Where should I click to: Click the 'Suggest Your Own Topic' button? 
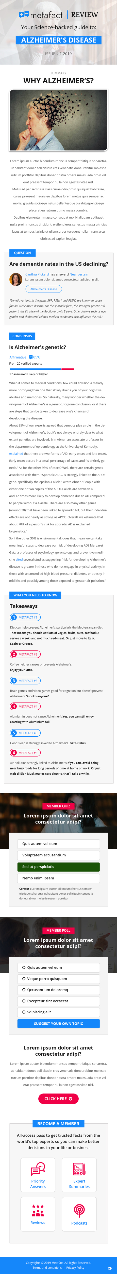[58, 1024]
